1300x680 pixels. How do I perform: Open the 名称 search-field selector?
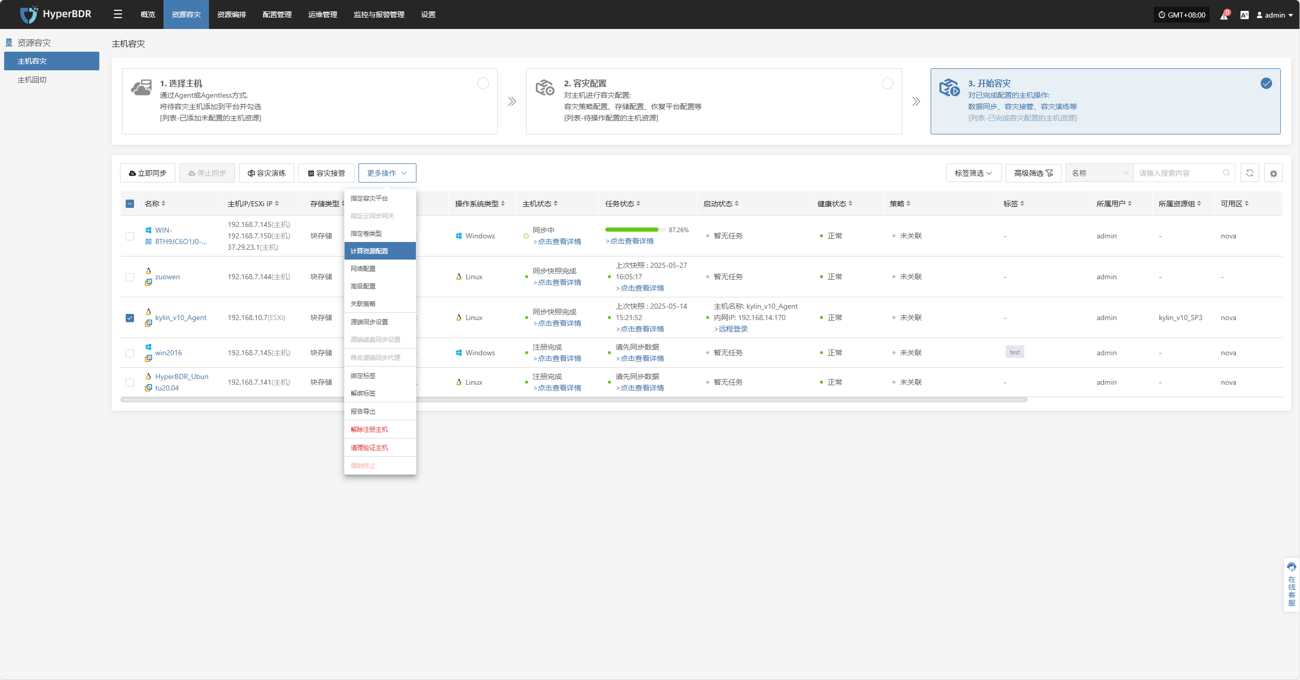click(x=1100, y=173)
